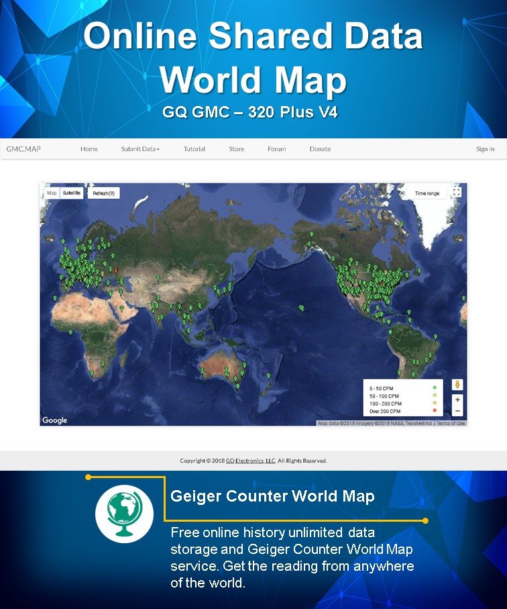
Task: Switch to Satellite view type
Action: pyautogui.click(x=72, y=193)
